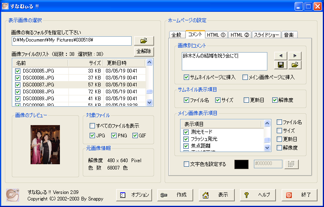
Task: Click the すなねぃる title bar app icon
Action: (x=5, y=6)
